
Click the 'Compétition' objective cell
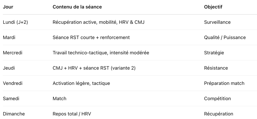point(217,99)
